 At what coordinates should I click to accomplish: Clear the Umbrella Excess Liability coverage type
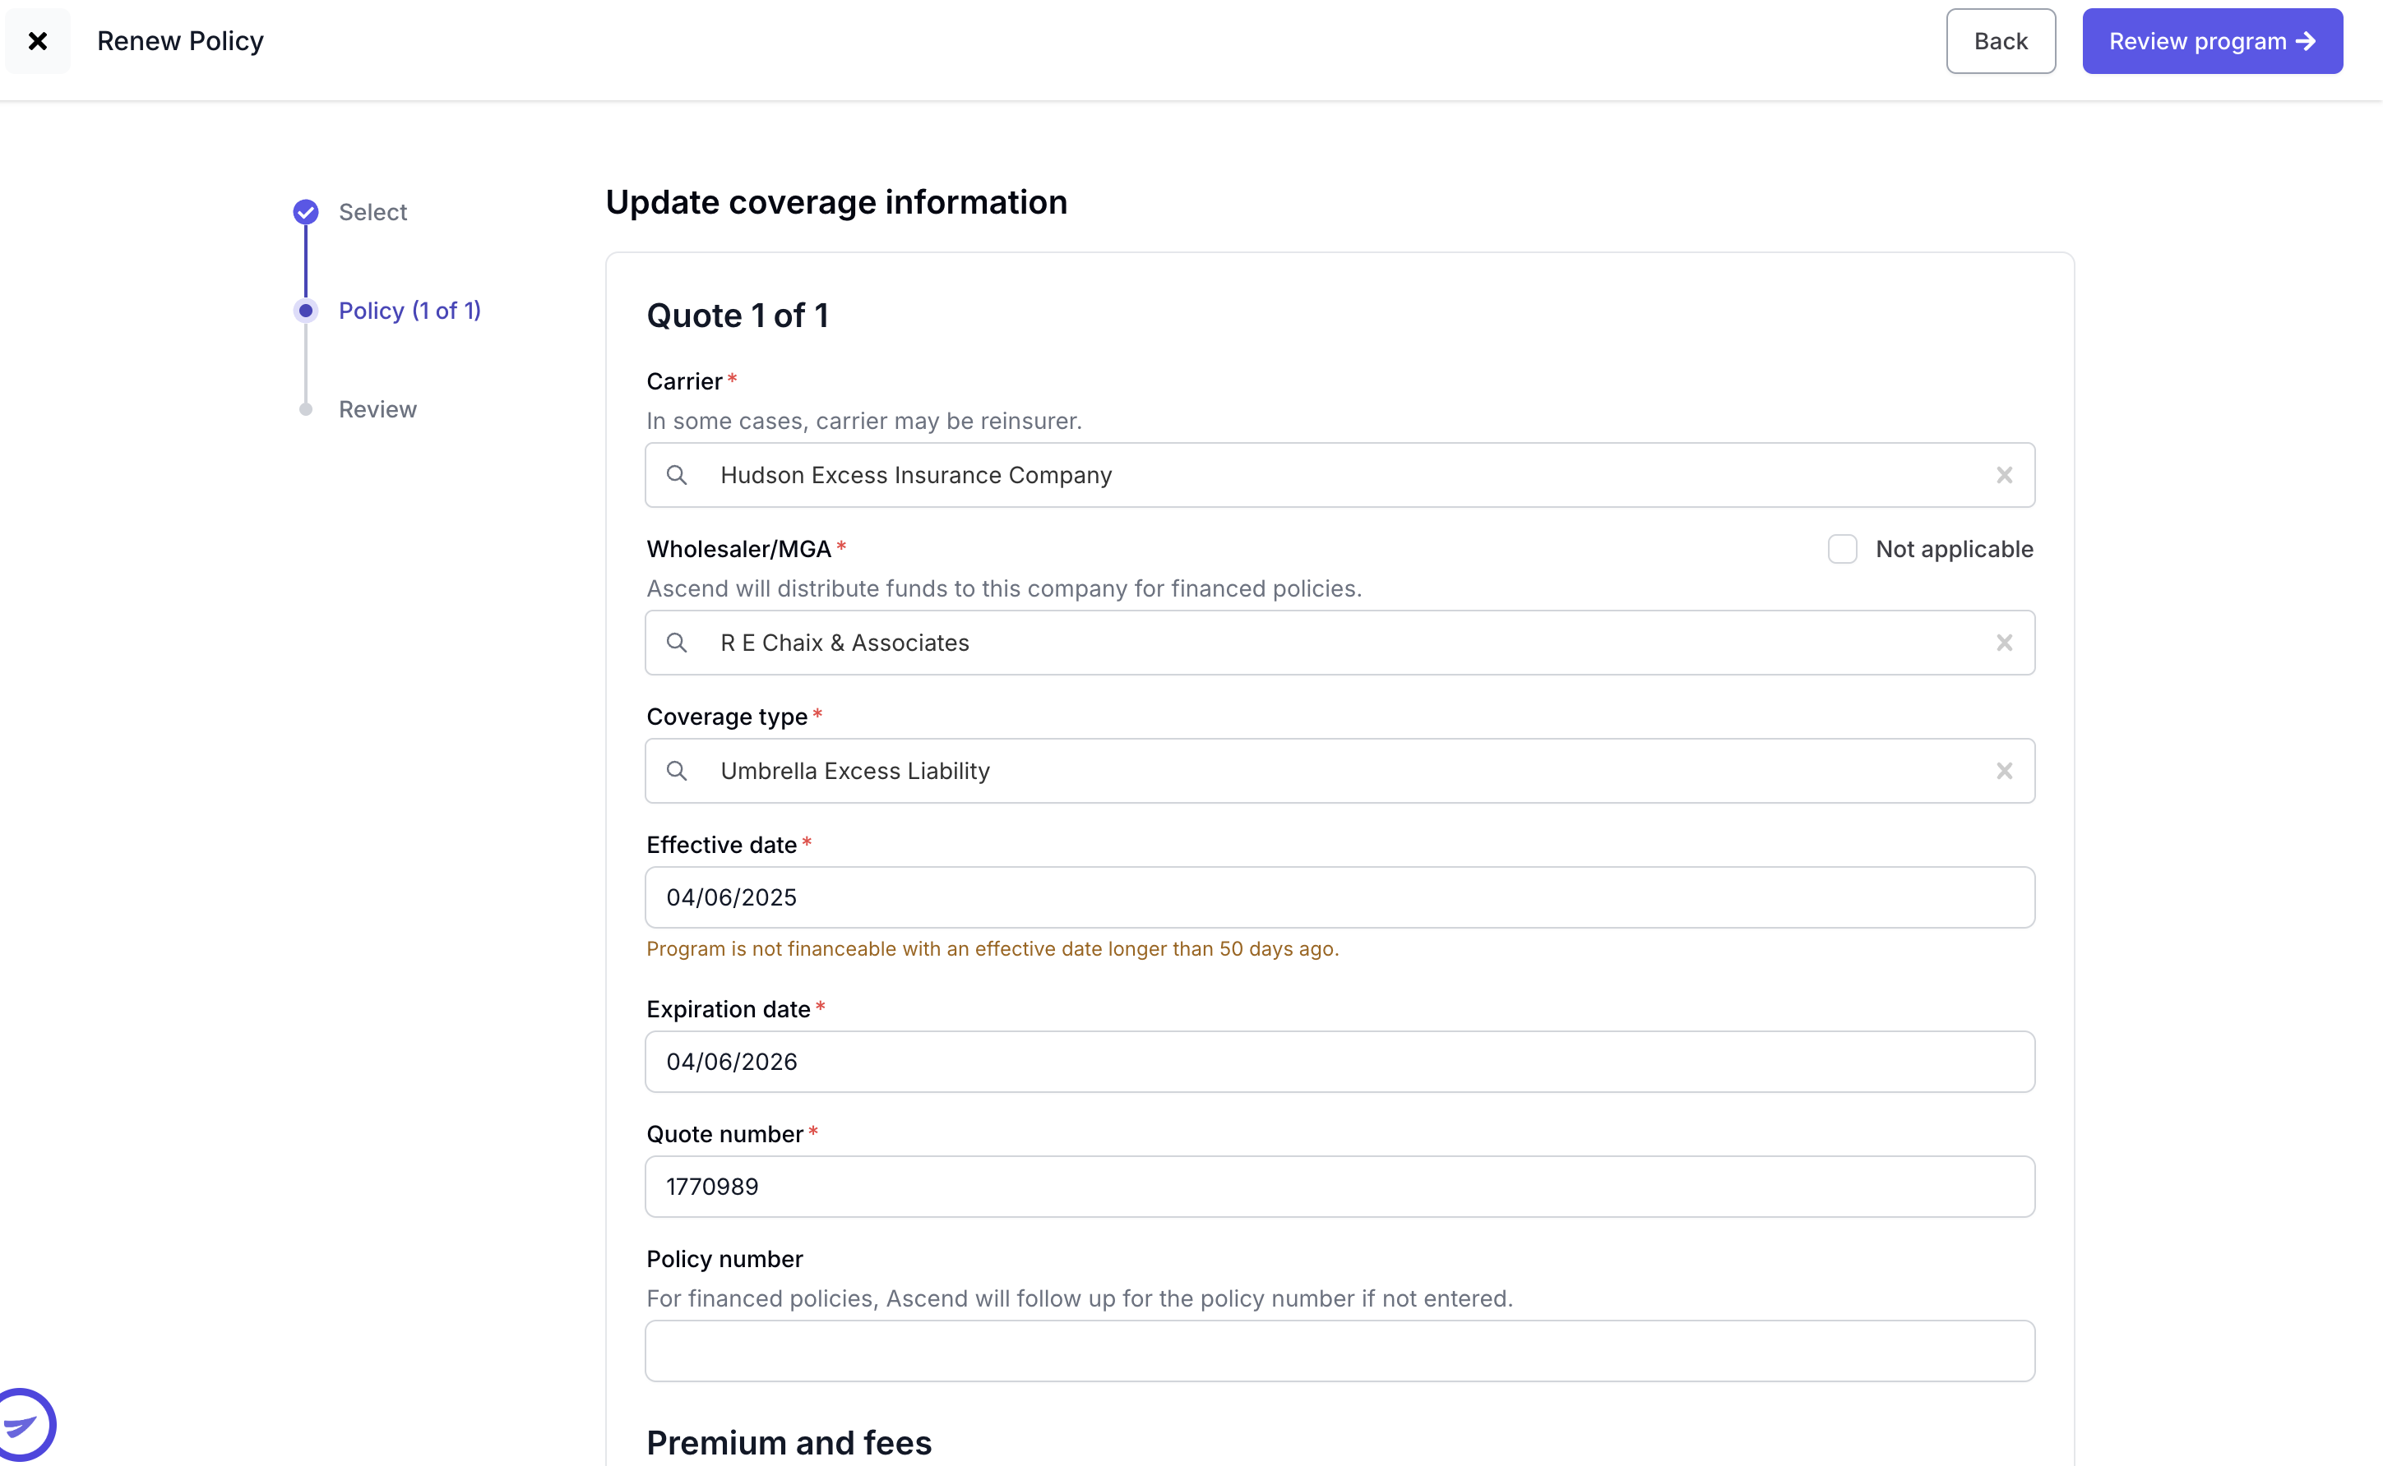coord(2004,771)
